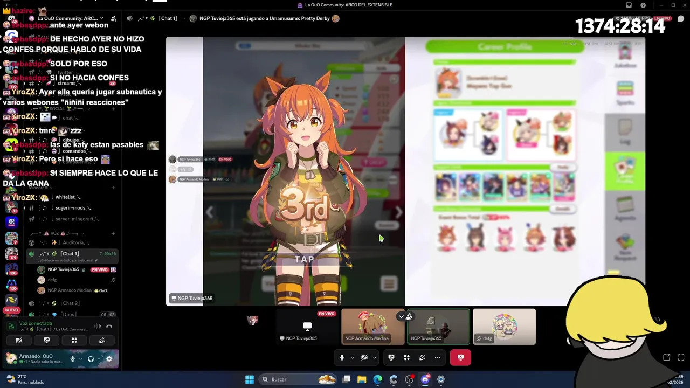Open server icon with 180 badge
The height and width of the screenshot is (388, 690).
[11, 268]
